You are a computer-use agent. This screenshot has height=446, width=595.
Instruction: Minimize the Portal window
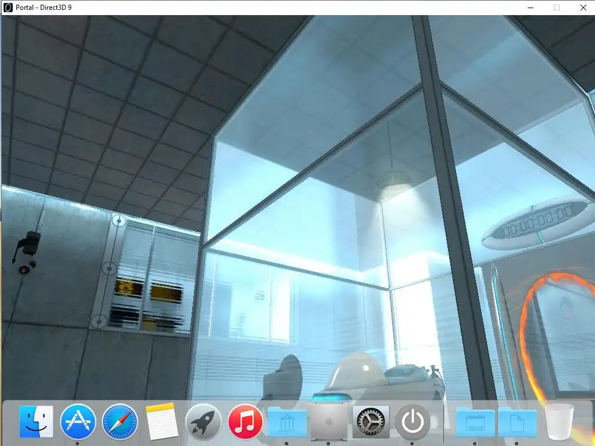tap(531, 8)
